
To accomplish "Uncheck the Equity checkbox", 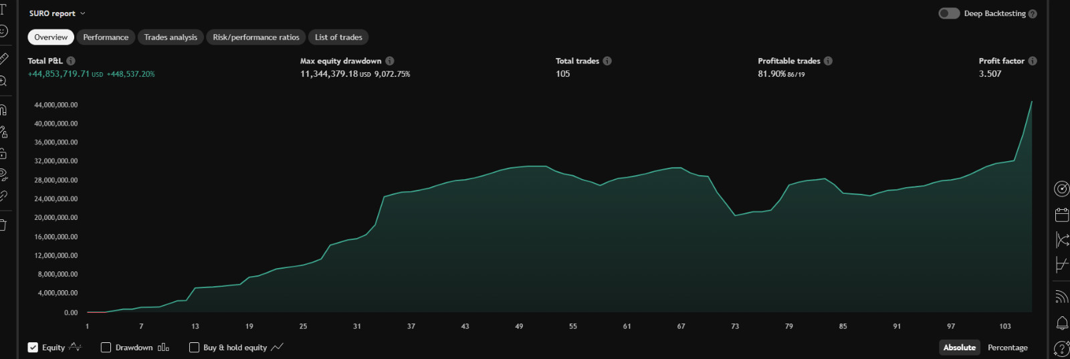I will [x=33, y=348].
